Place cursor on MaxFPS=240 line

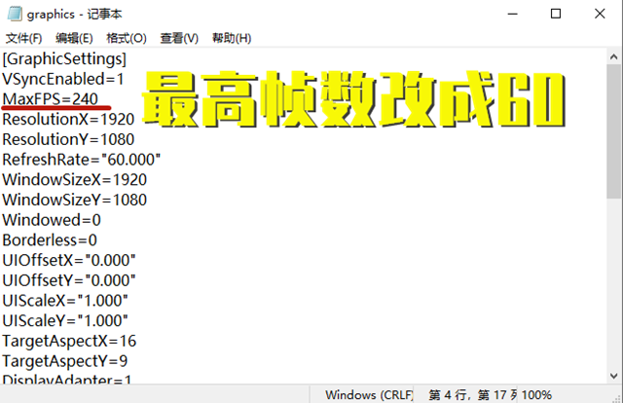[50, 99]
